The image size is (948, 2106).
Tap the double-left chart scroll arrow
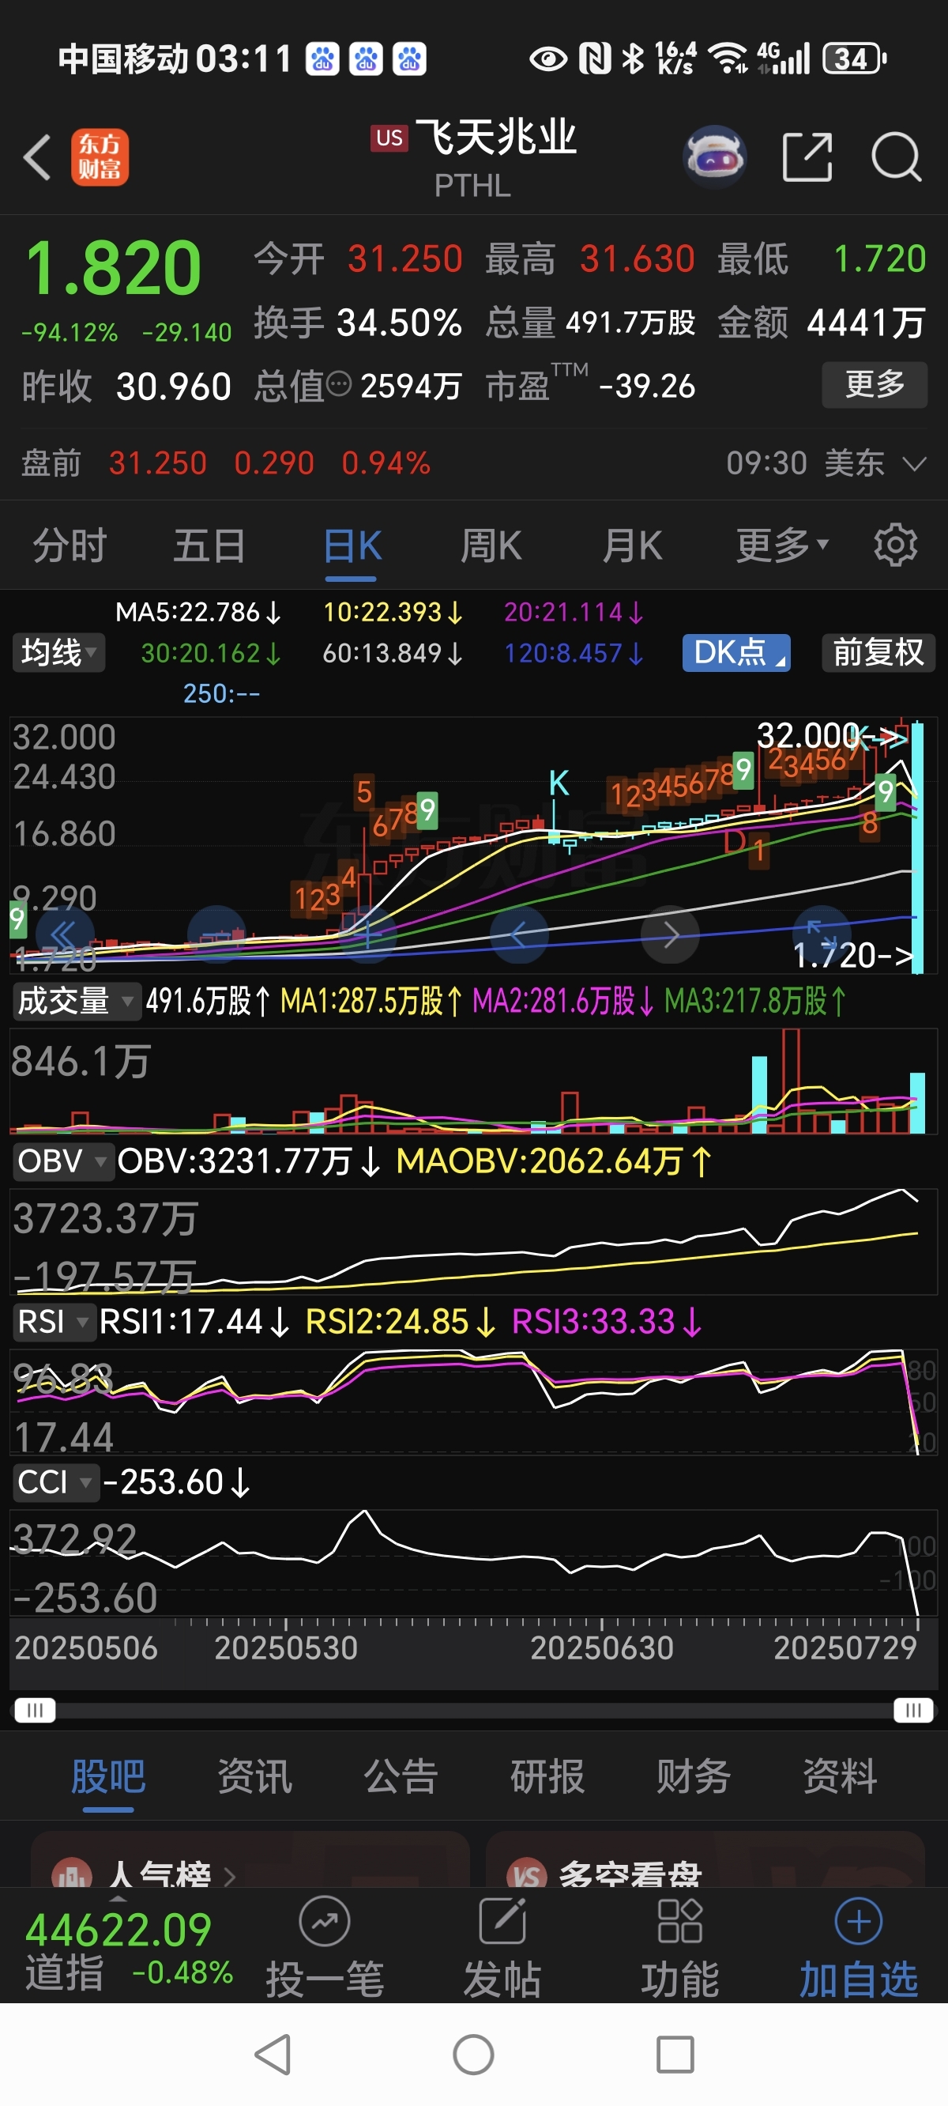coord(64,934)
